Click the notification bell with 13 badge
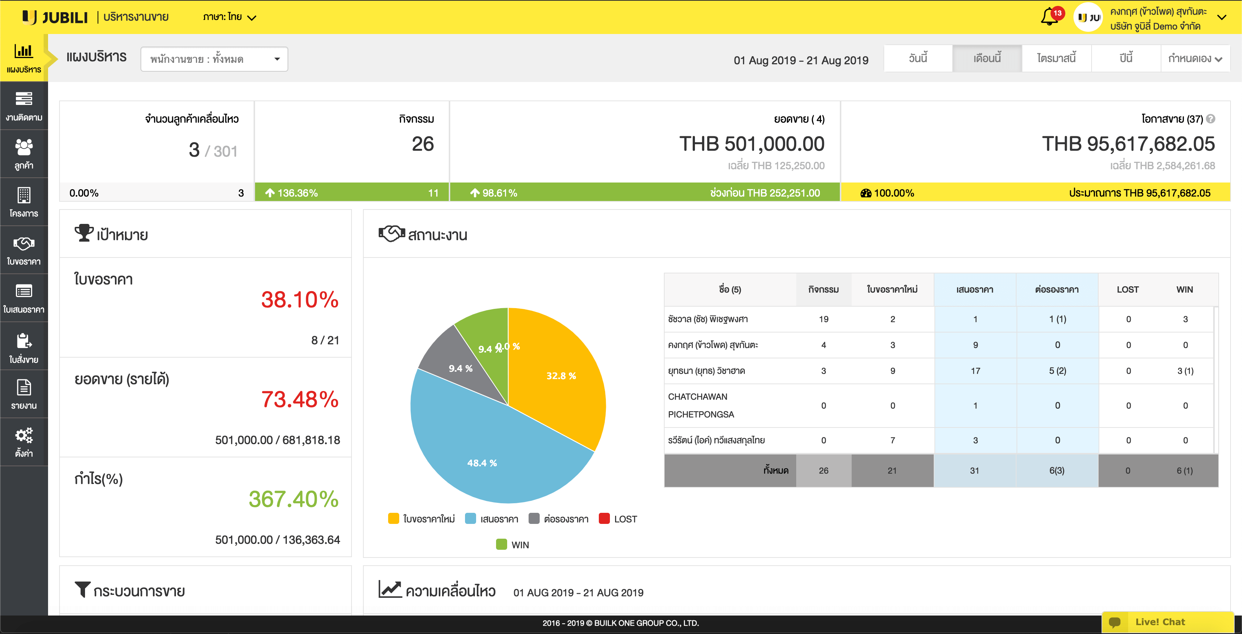Screen dimensions: 1242x634 click(x=1050, y=17)
